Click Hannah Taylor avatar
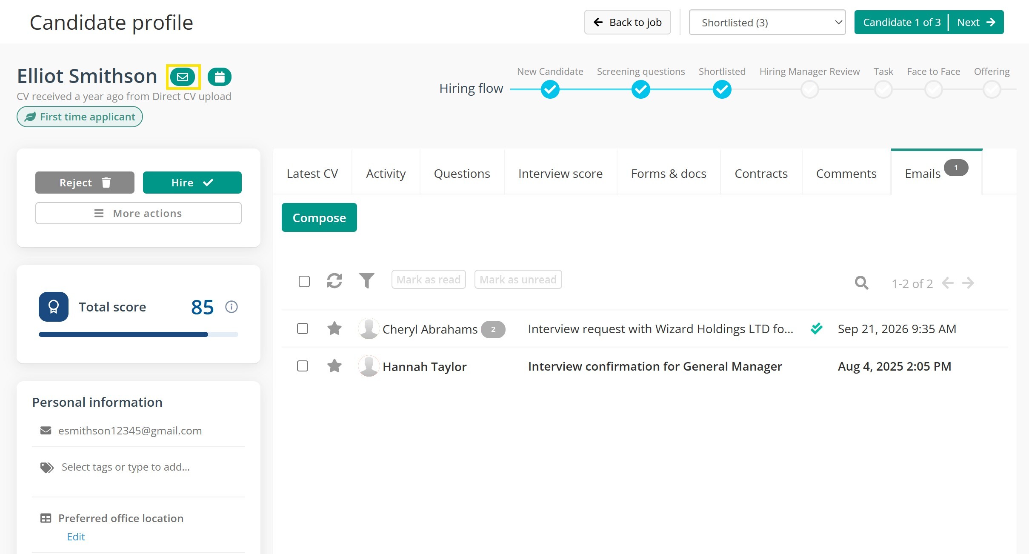 pyautogui.click(x=369, y=366)
